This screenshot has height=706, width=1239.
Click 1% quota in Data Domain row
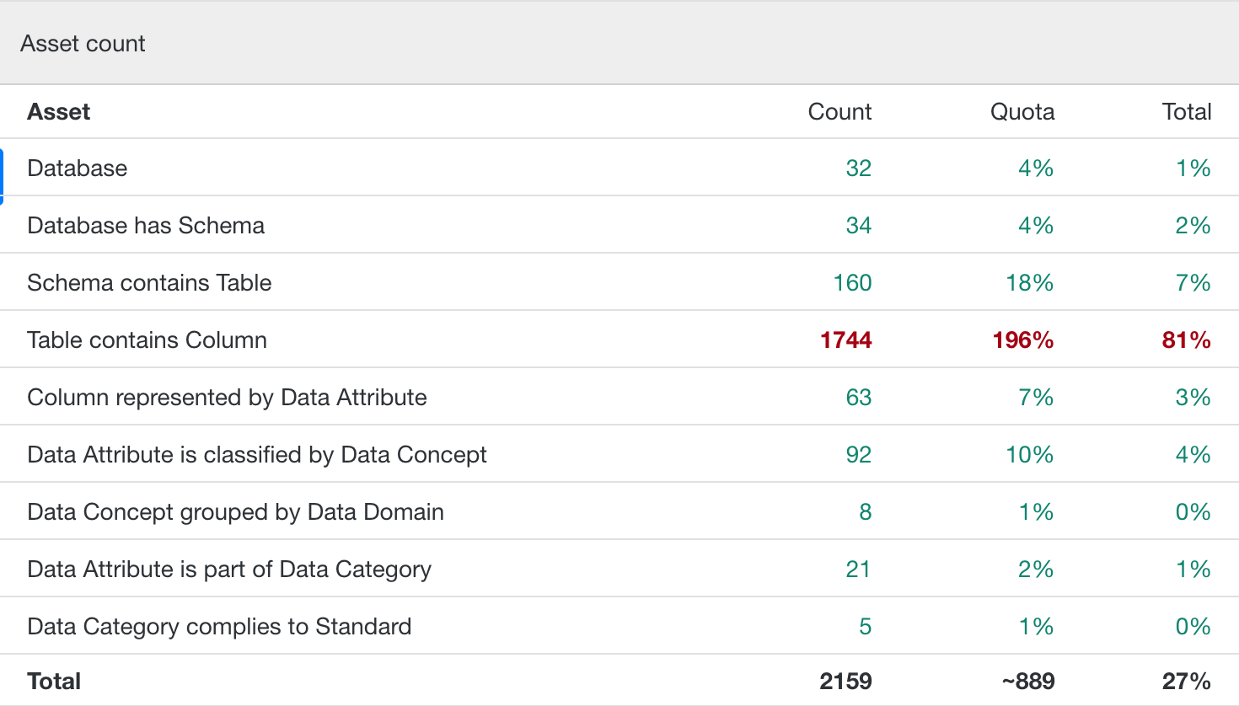[1037, 512]
